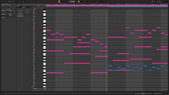Click the Arrangement Record circle button
The image size is (169, 95).
74,2
